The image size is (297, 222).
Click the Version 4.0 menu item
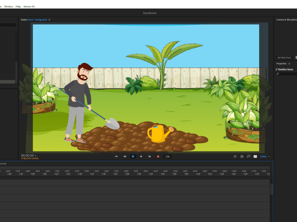(29, 7)
